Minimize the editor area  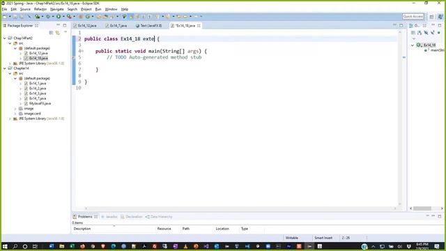(394, 25)
